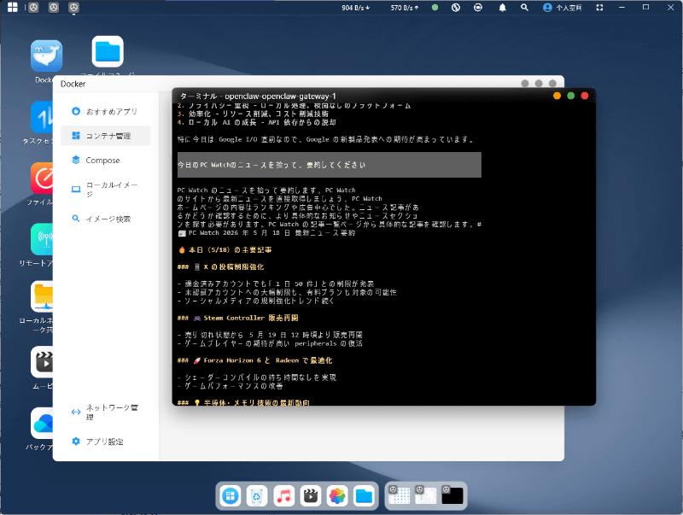Viewport: 683px width, 515px height.
Task: Switch to the third pinned window in top bar
Action: click(x=74, y=8)
